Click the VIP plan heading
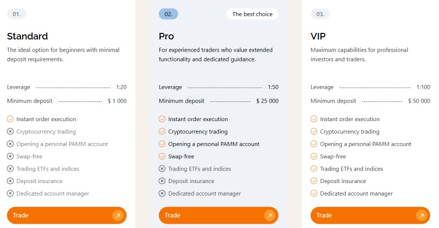Image resolution: width=439 pixels, height=228 pixels. (x=319, y=36)
